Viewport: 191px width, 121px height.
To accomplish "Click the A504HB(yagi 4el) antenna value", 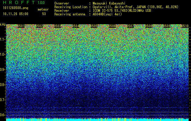I will point(107,14).
